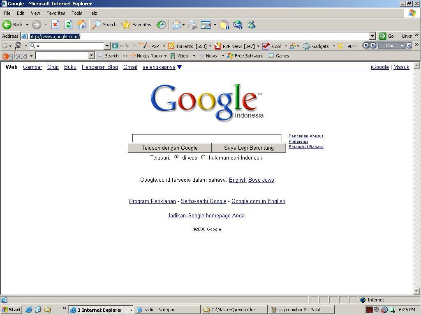Image resolution: width=421 pixels, height=315 pixels.
Task: Open the Edit menu
Action: pyautogui.click(x=21, y=13)
